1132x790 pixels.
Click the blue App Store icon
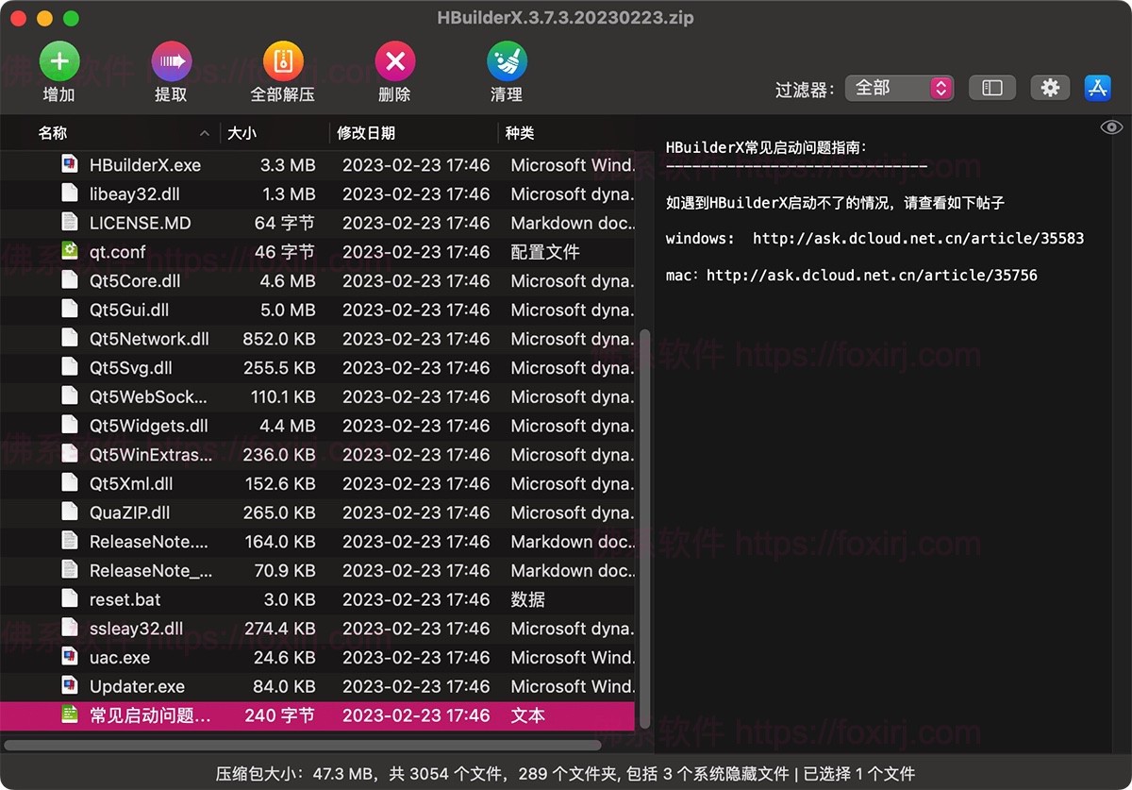click(x=1097, y=87)
